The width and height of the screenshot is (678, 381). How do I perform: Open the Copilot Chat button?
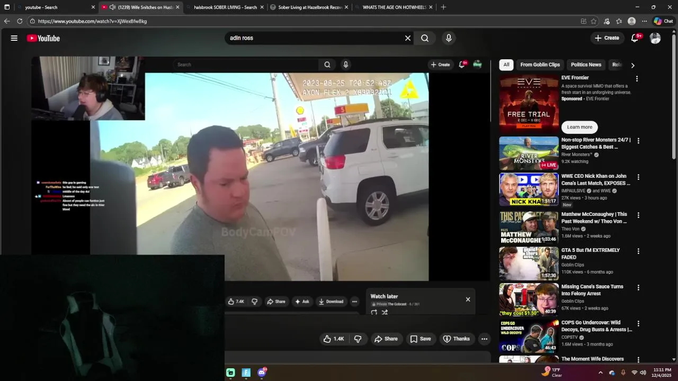(x=663, y=21)
